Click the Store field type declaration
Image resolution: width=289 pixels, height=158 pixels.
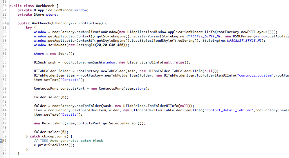coord(39,14)
